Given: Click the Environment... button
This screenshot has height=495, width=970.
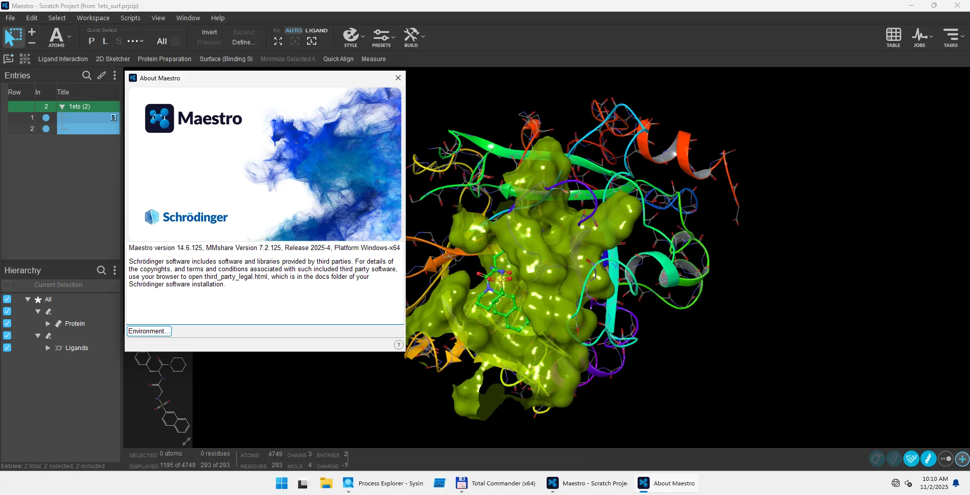Looking at the screenshot, I should click(149, 331).
